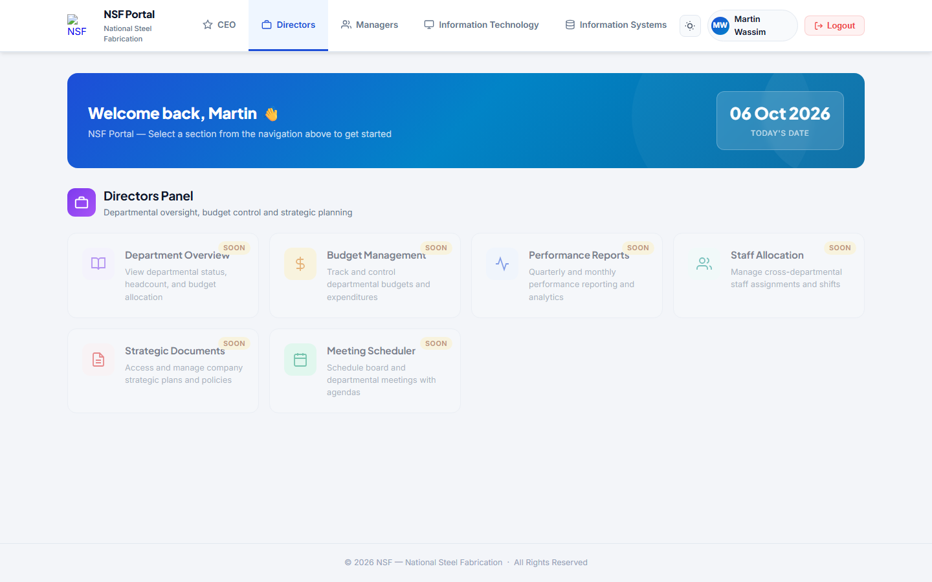Click the SOON badge on Meeting Scheduler

pyautogui.click(x=436, y=343)
